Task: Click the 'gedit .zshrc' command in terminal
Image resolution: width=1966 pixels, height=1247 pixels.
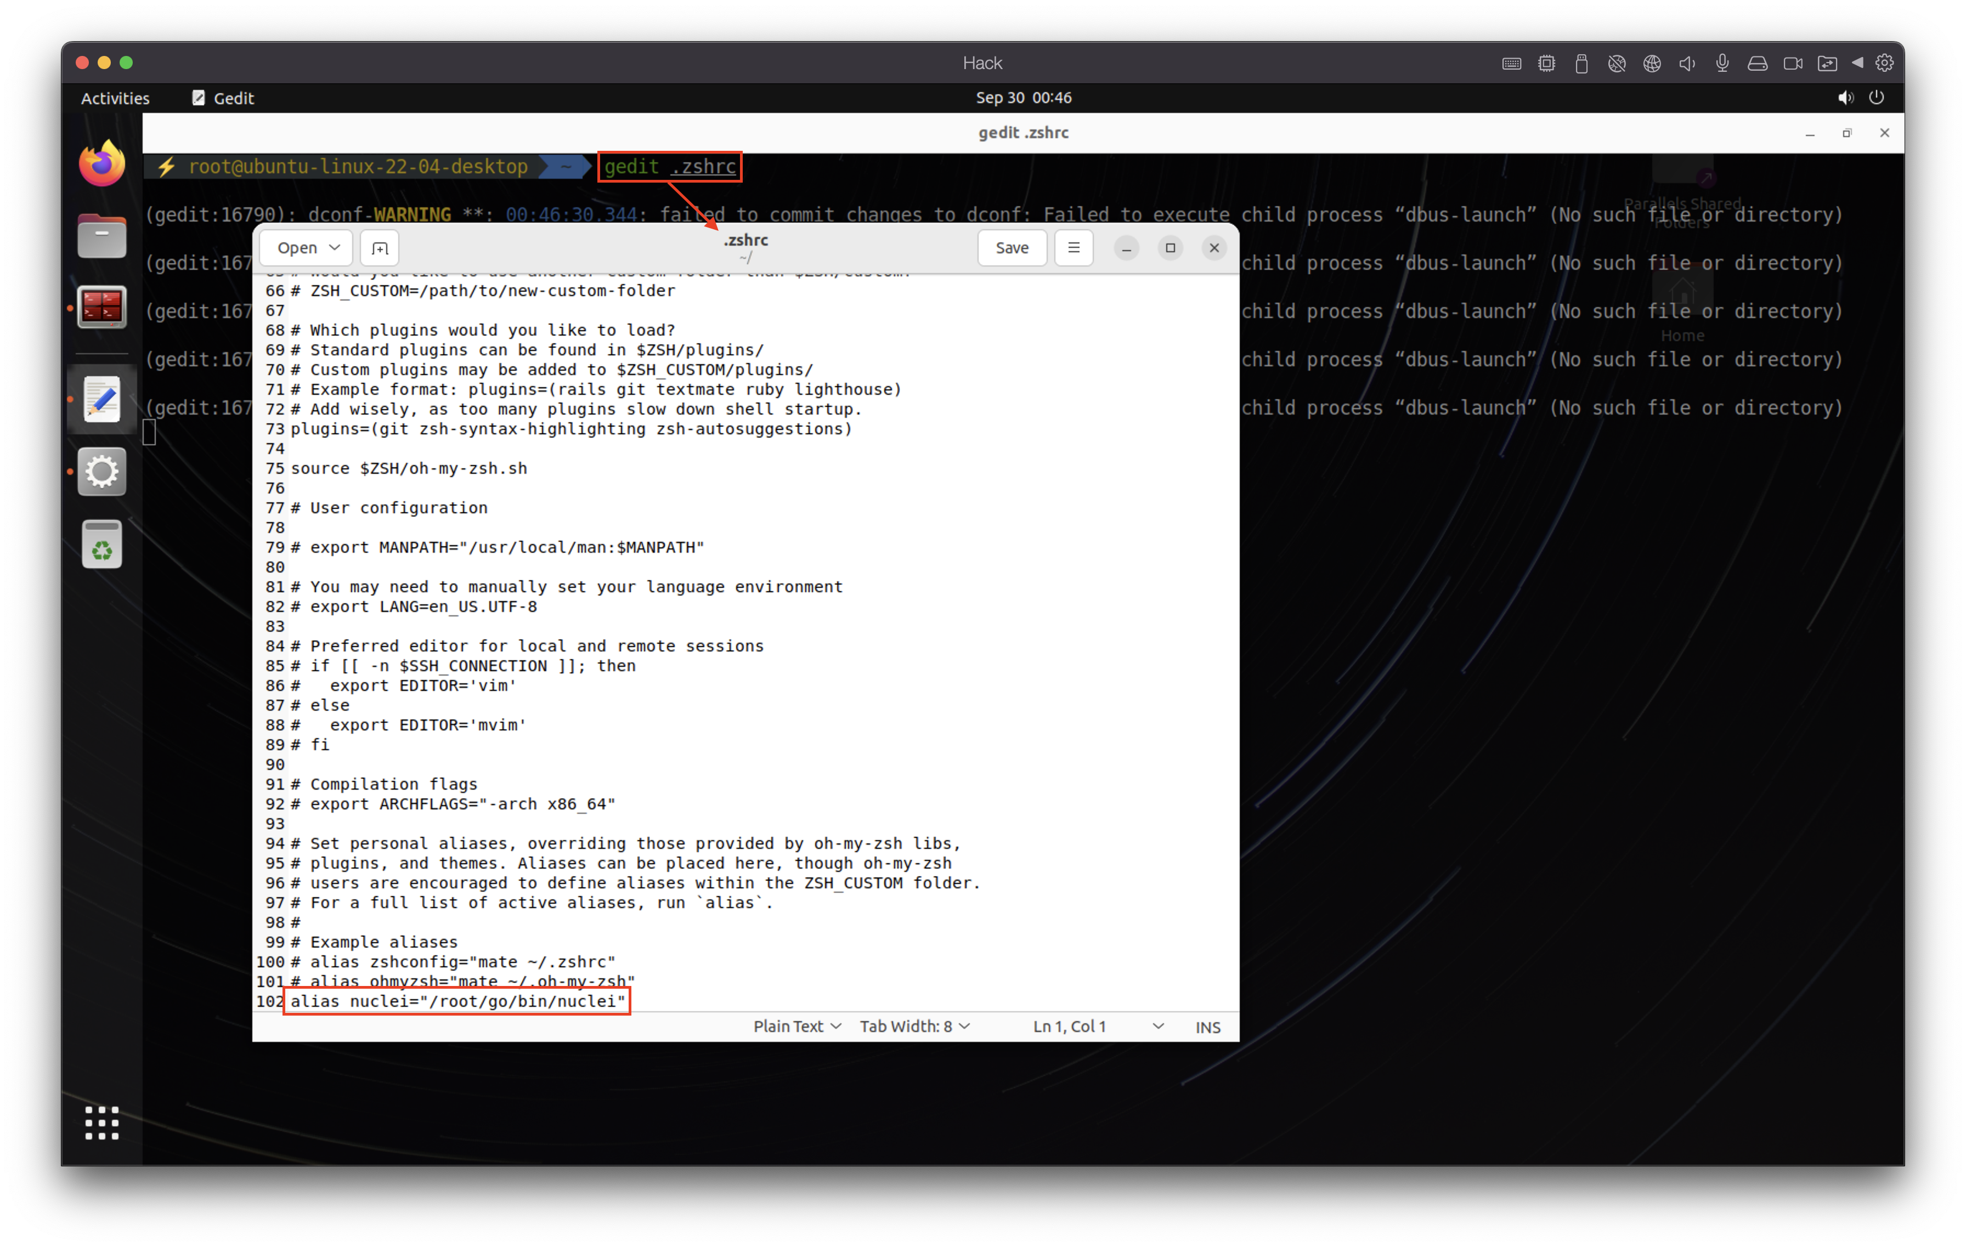Action: click(669, 167)
